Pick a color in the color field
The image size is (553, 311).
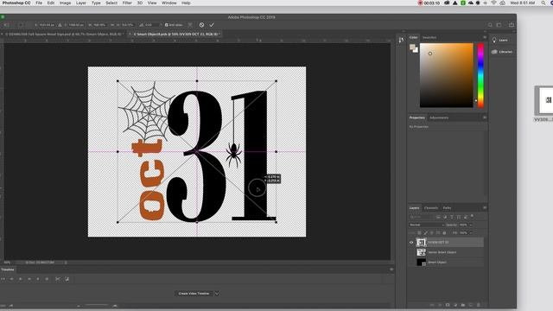pos(447,75)
